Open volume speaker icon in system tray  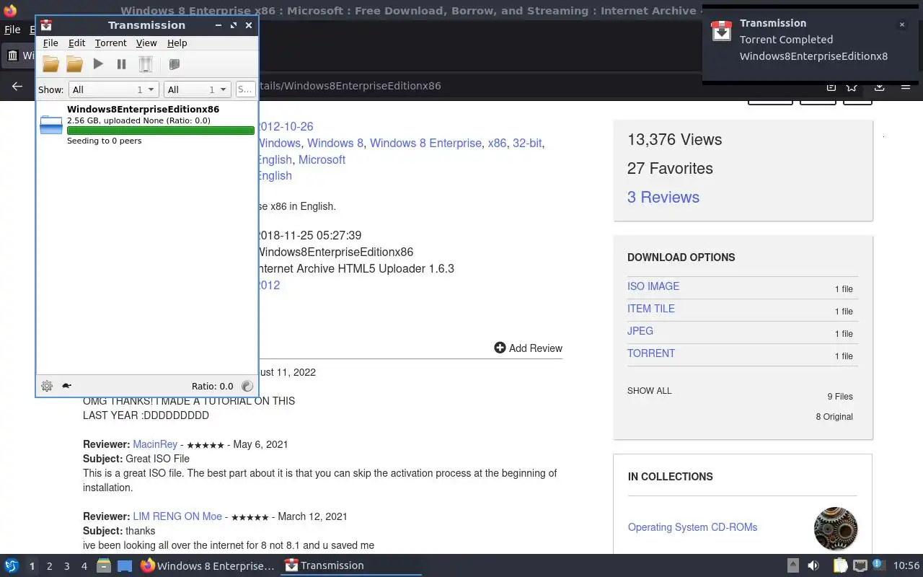point(813,566)
